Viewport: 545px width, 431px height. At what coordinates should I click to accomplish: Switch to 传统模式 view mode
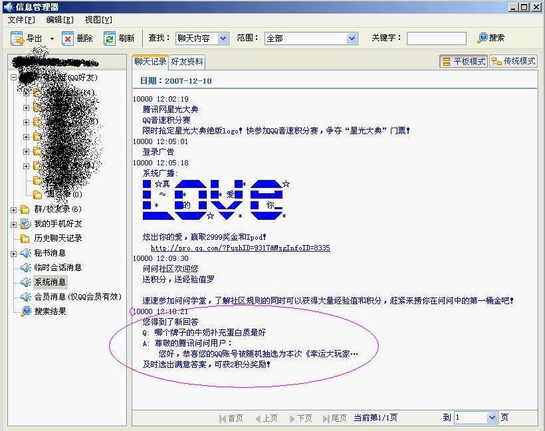[x=513, y=61]
